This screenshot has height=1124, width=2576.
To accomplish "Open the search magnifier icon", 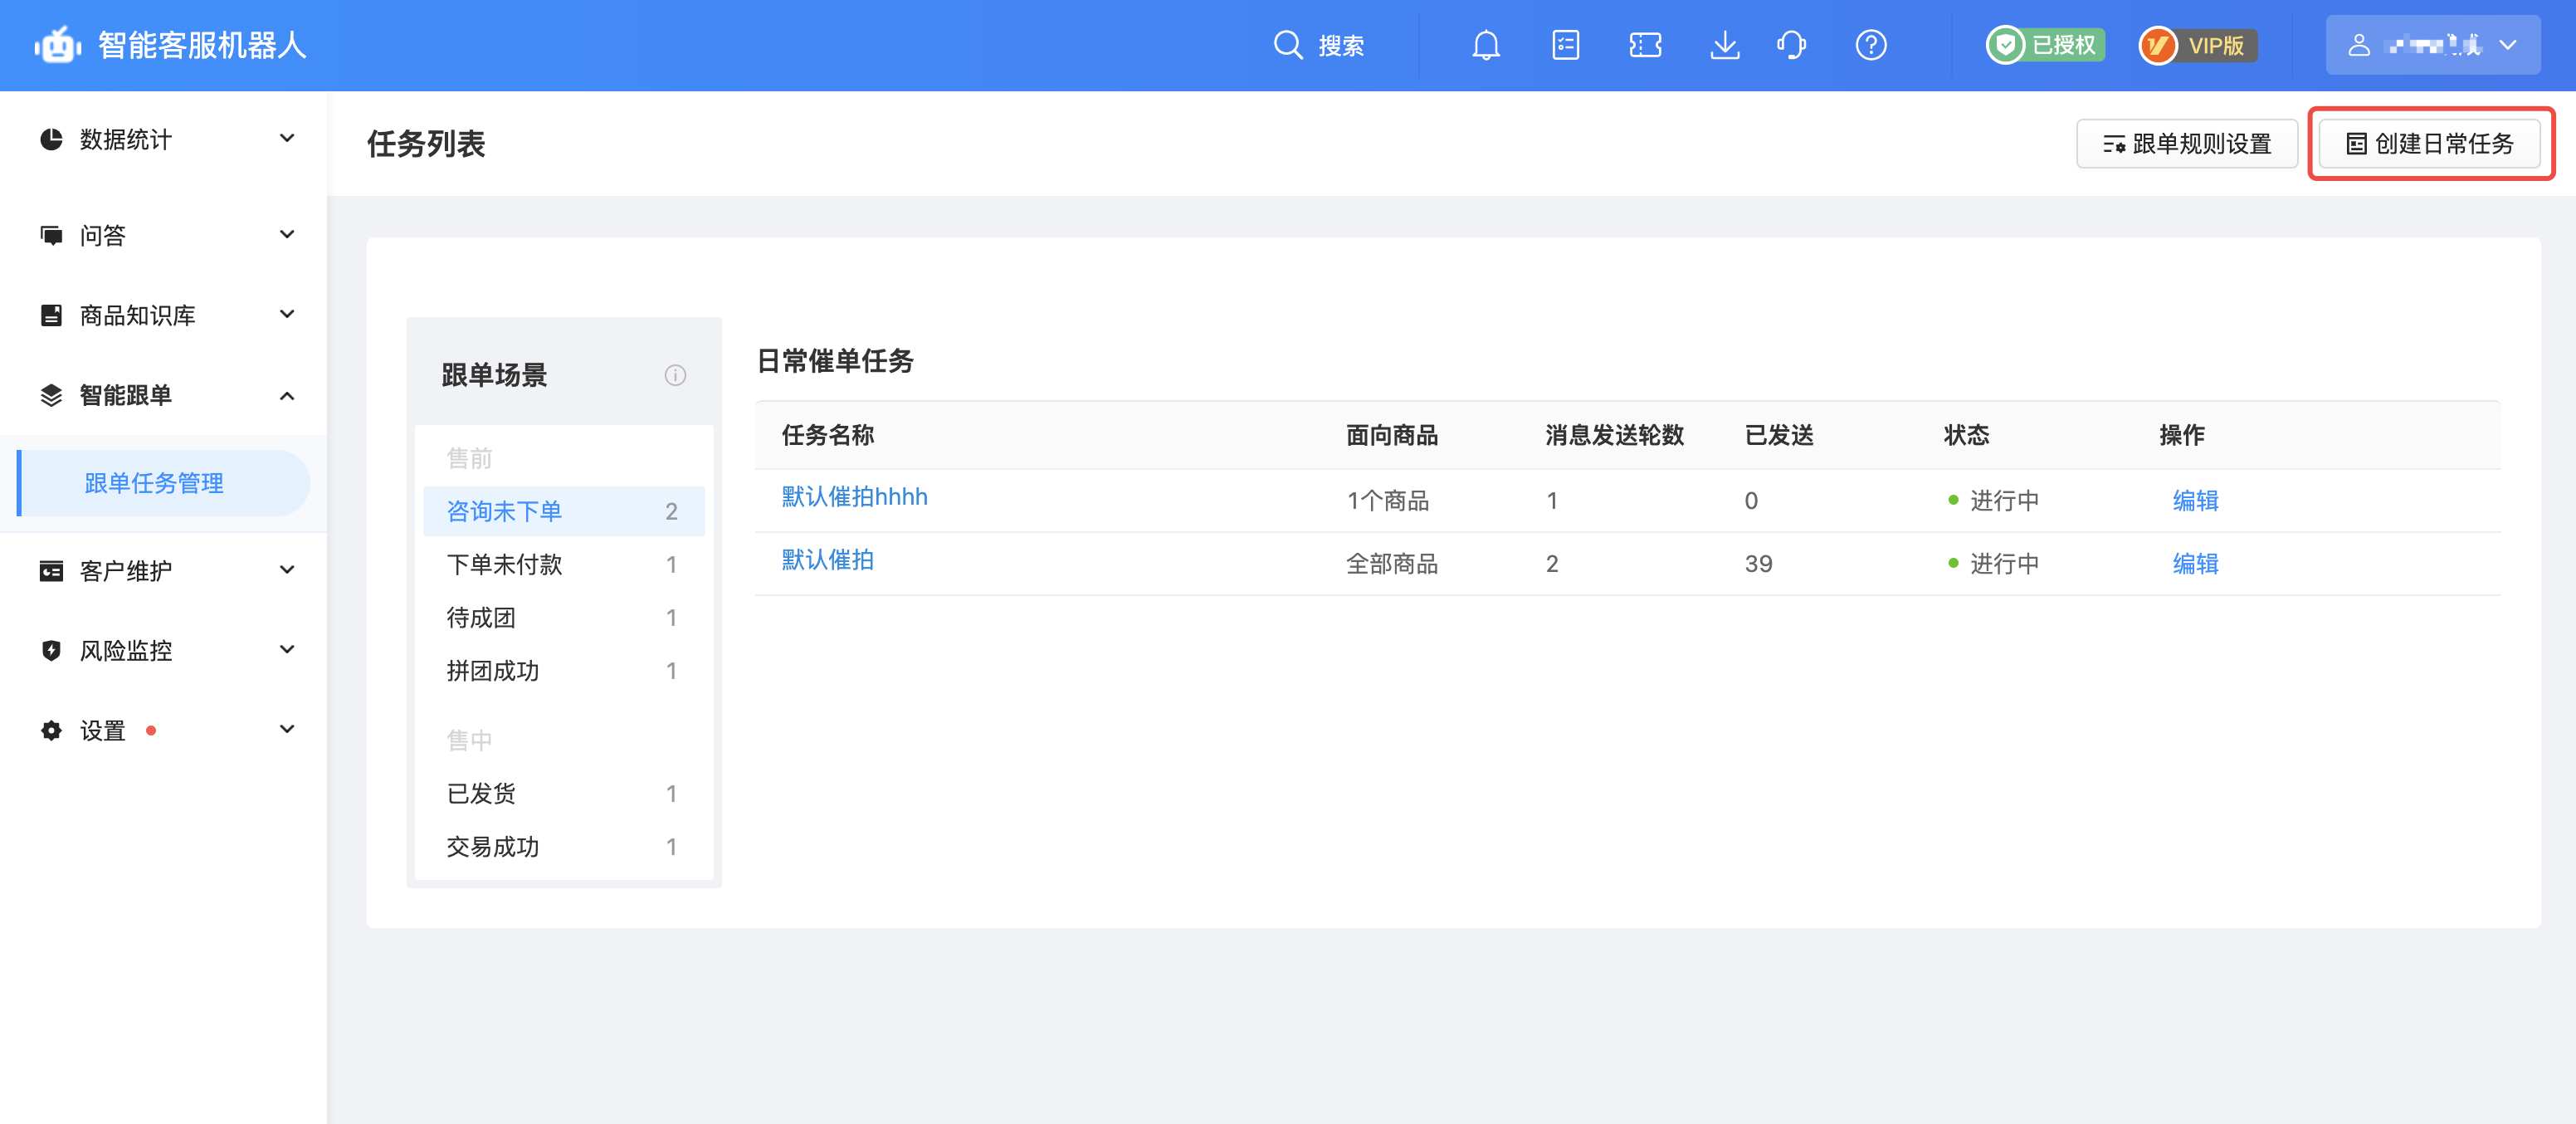I will coord(1287,45).
